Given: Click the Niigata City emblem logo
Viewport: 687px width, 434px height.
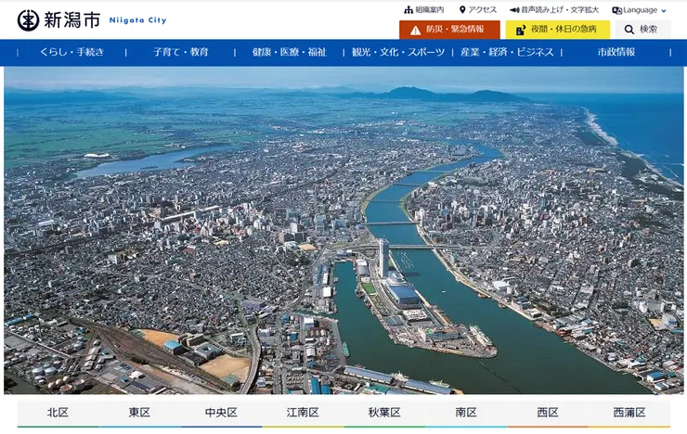Looking at the screenshot, I should [28, 20].
